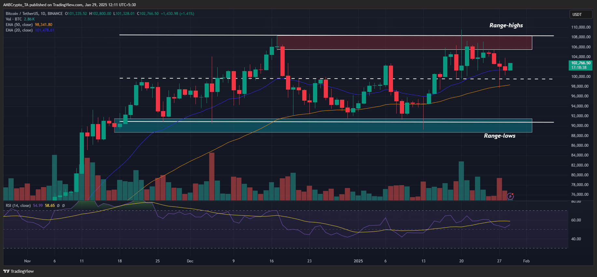Click the AMBCrypto_TA published header text
The width and height of the screenshot is (597, 277).
[x=69, y=5]
